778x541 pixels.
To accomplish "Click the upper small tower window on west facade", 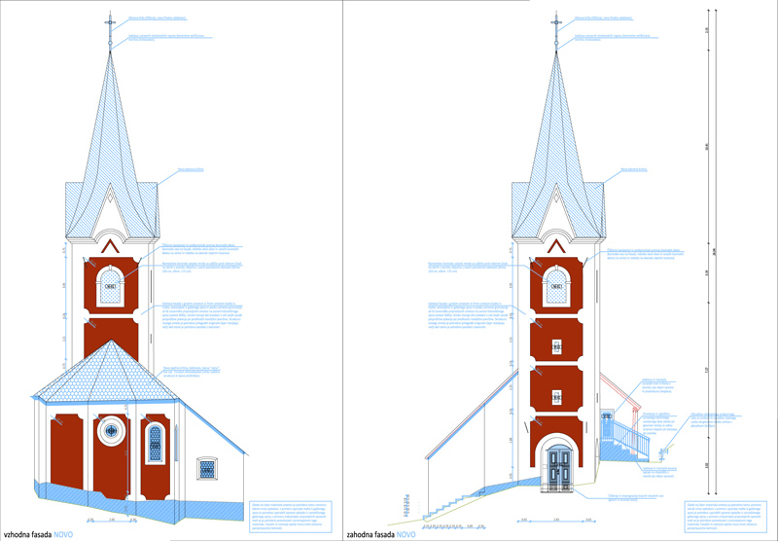I will tap(556, 345).
